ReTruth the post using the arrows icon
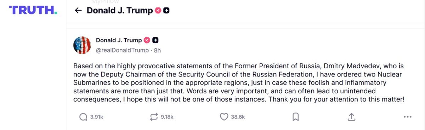The image size is (425, 130). coord(154,117)
